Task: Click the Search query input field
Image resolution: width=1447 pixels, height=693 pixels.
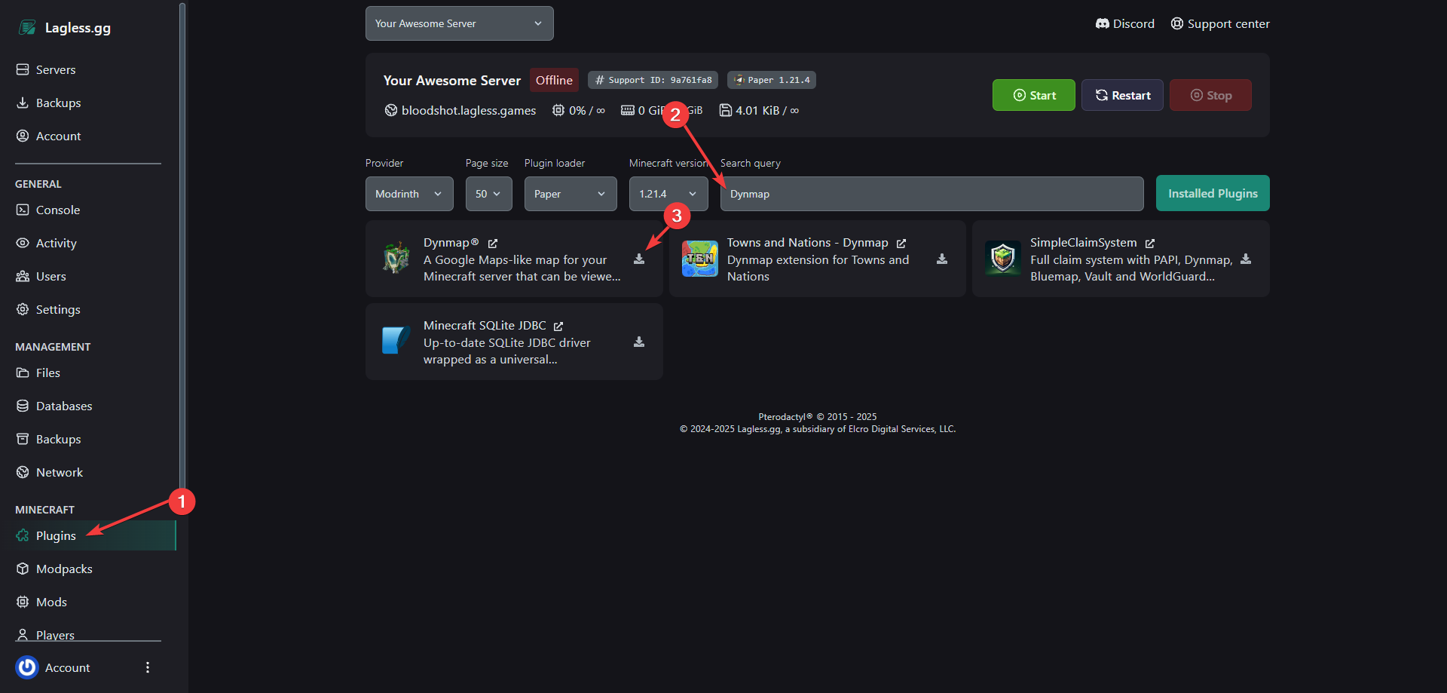Action: [x=932, y=194]
